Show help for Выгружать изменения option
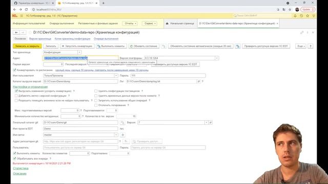Screen dimensions: 328x184 click(74, 91)
